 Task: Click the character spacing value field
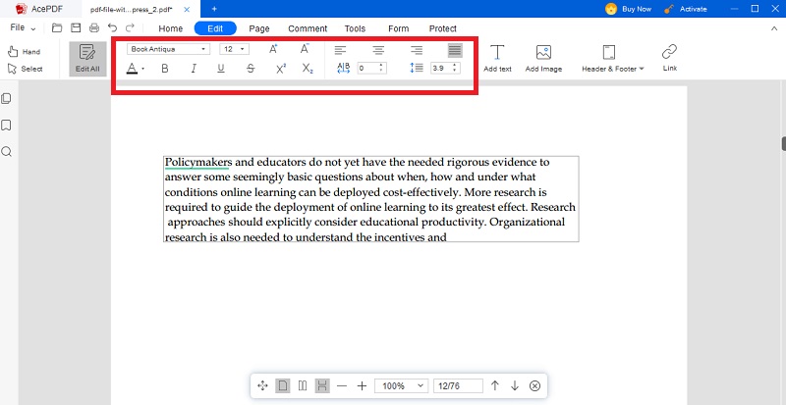[371, 68]
